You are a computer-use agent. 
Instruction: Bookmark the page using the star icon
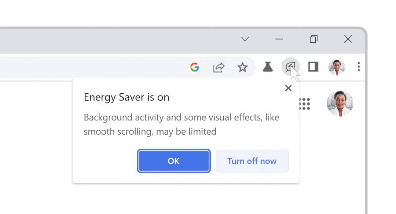point(242,67)
